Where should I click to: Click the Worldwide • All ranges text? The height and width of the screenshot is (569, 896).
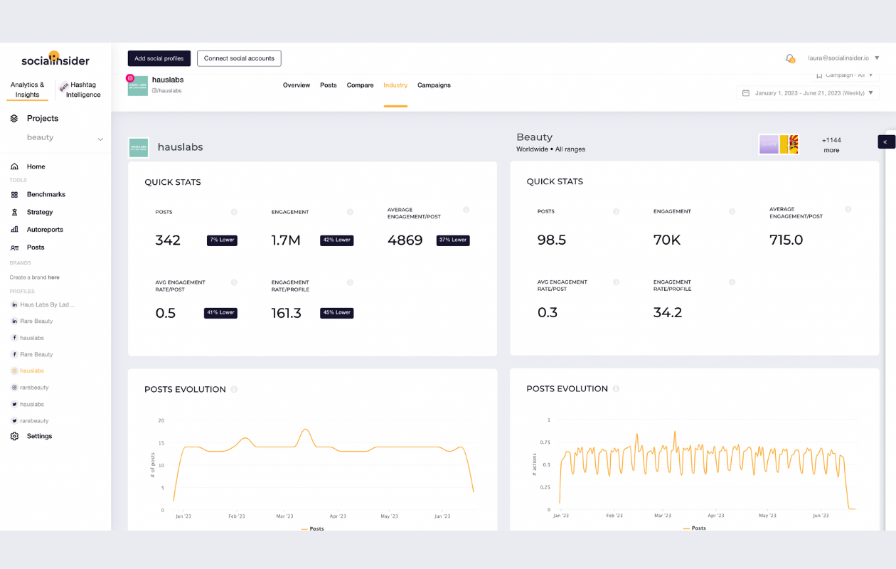(551, 149)
